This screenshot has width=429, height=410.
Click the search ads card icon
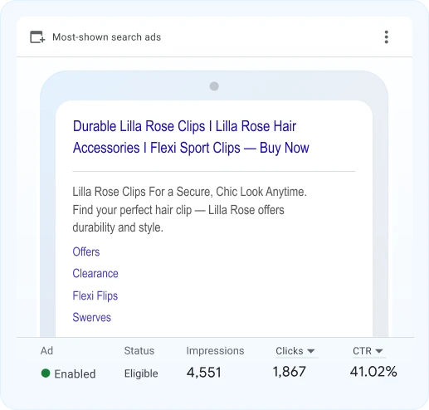(37, 37)
